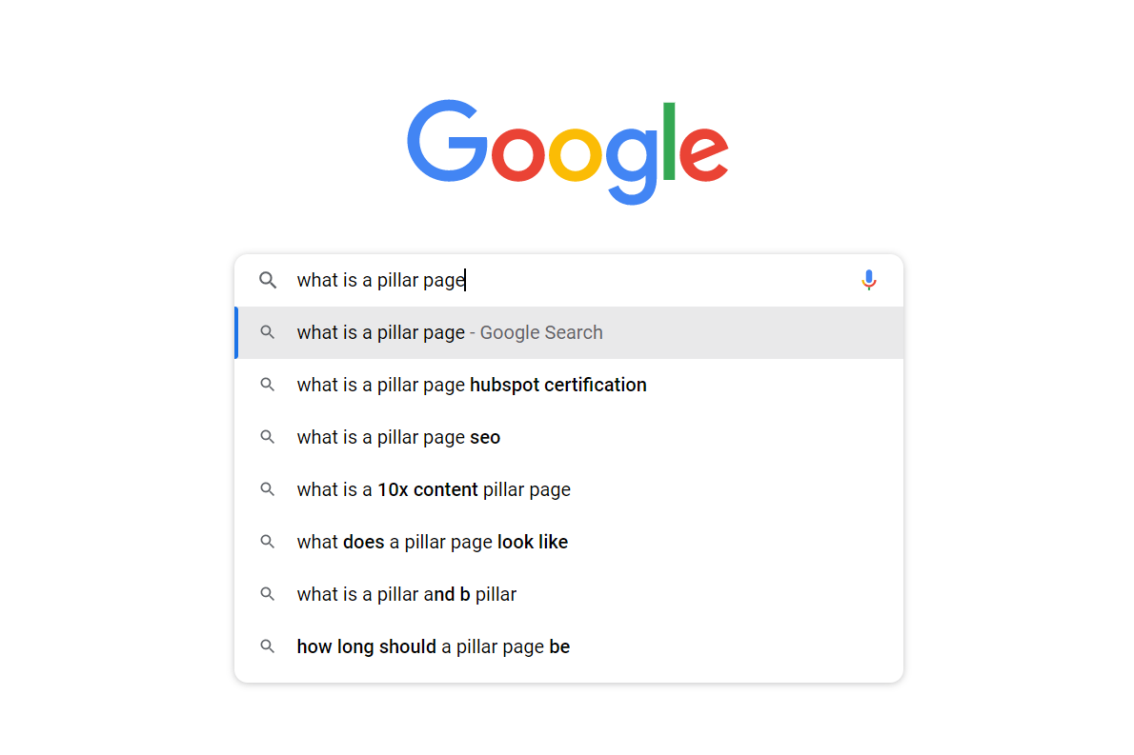Screen dimensions: 1134x755
Task: Click the magnifier icon next to 'hubspot certification' suggestion
Action: pos(268,385)
